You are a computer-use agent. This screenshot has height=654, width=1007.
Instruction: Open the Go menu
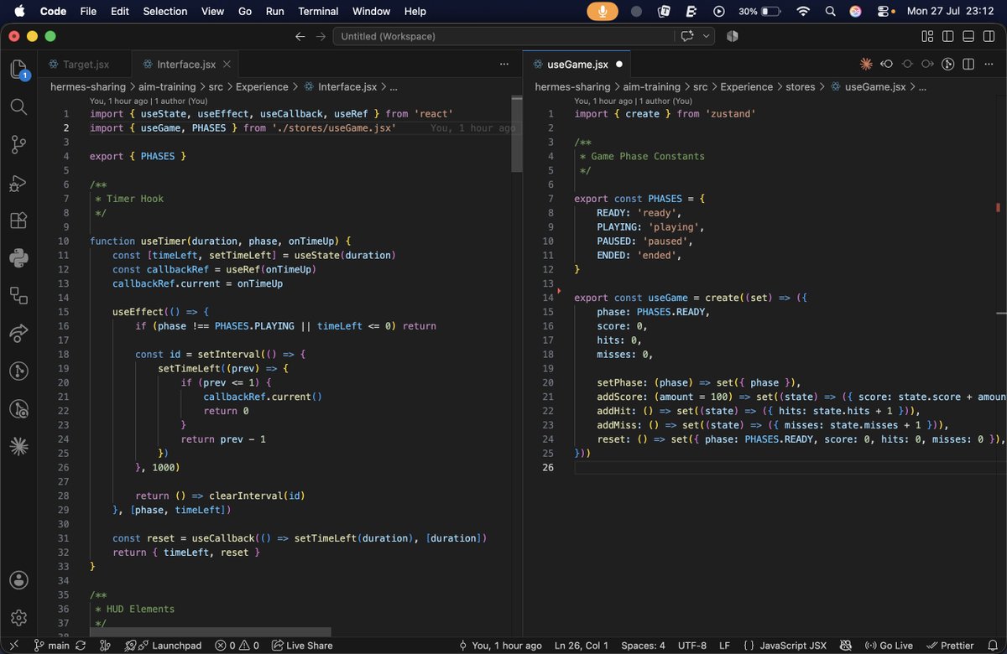(x=245, y=11)
